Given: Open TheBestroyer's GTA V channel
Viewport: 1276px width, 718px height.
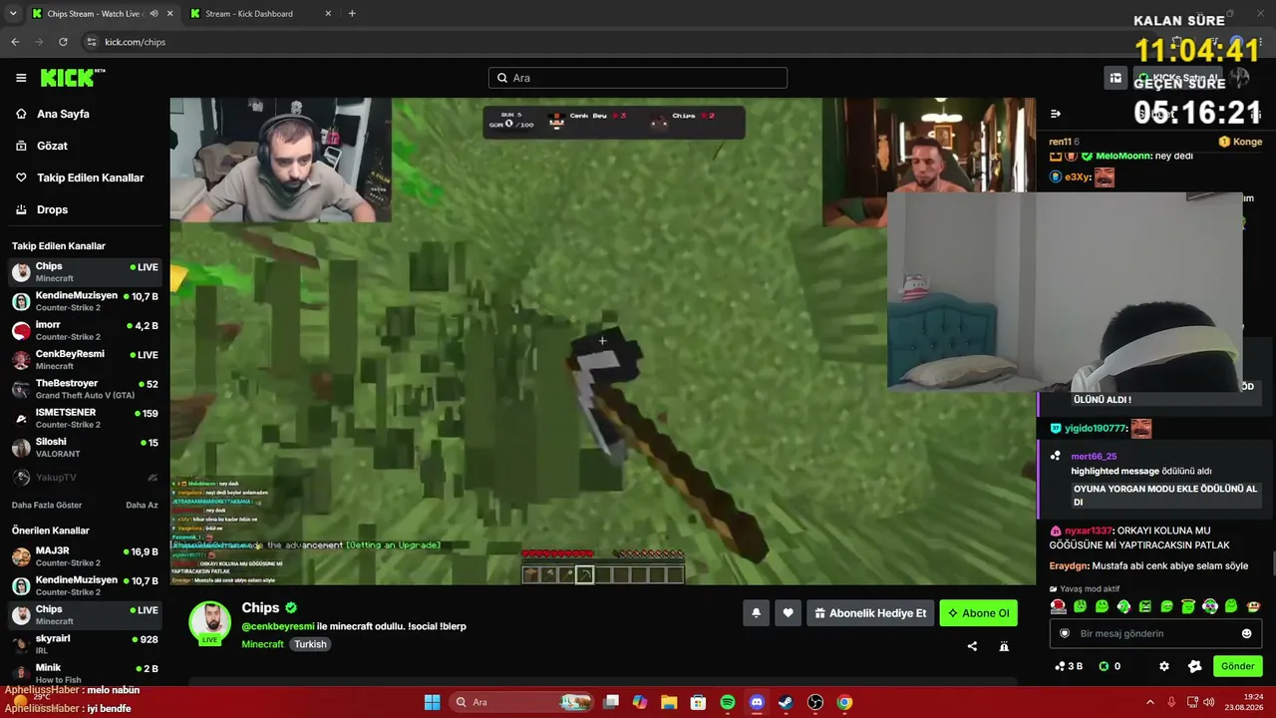Looking at the screenshot, I should click(85, 389).
